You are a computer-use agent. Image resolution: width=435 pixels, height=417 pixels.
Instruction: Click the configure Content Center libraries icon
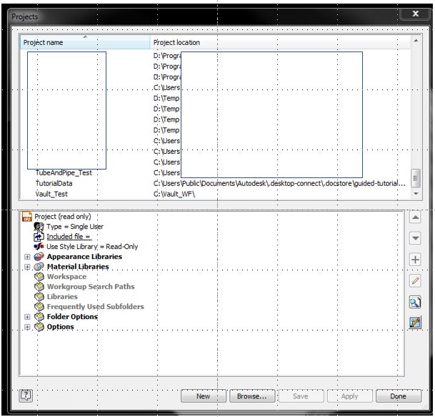pyautogui.click(x=415, y=323)
